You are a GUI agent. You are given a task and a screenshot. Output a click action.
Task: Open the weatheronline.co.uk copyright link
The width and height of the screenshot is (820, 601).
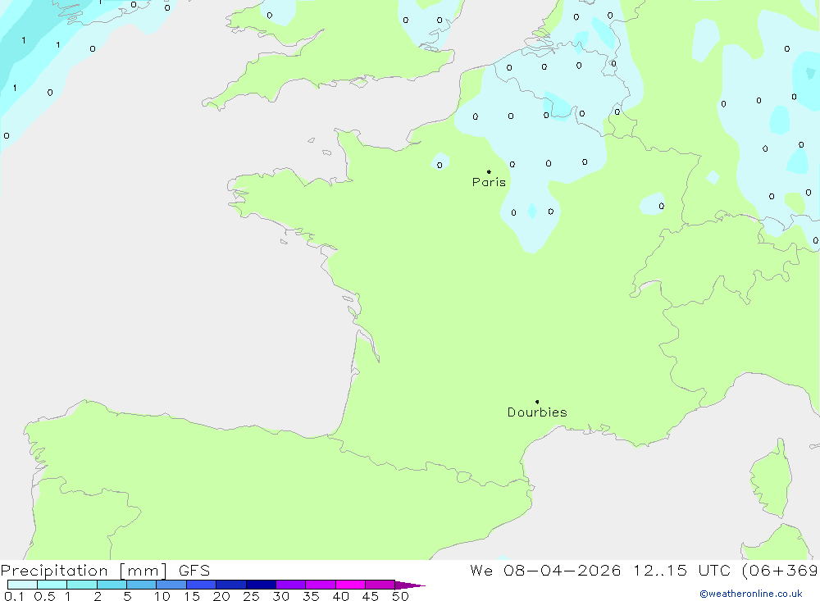point(751,594)
